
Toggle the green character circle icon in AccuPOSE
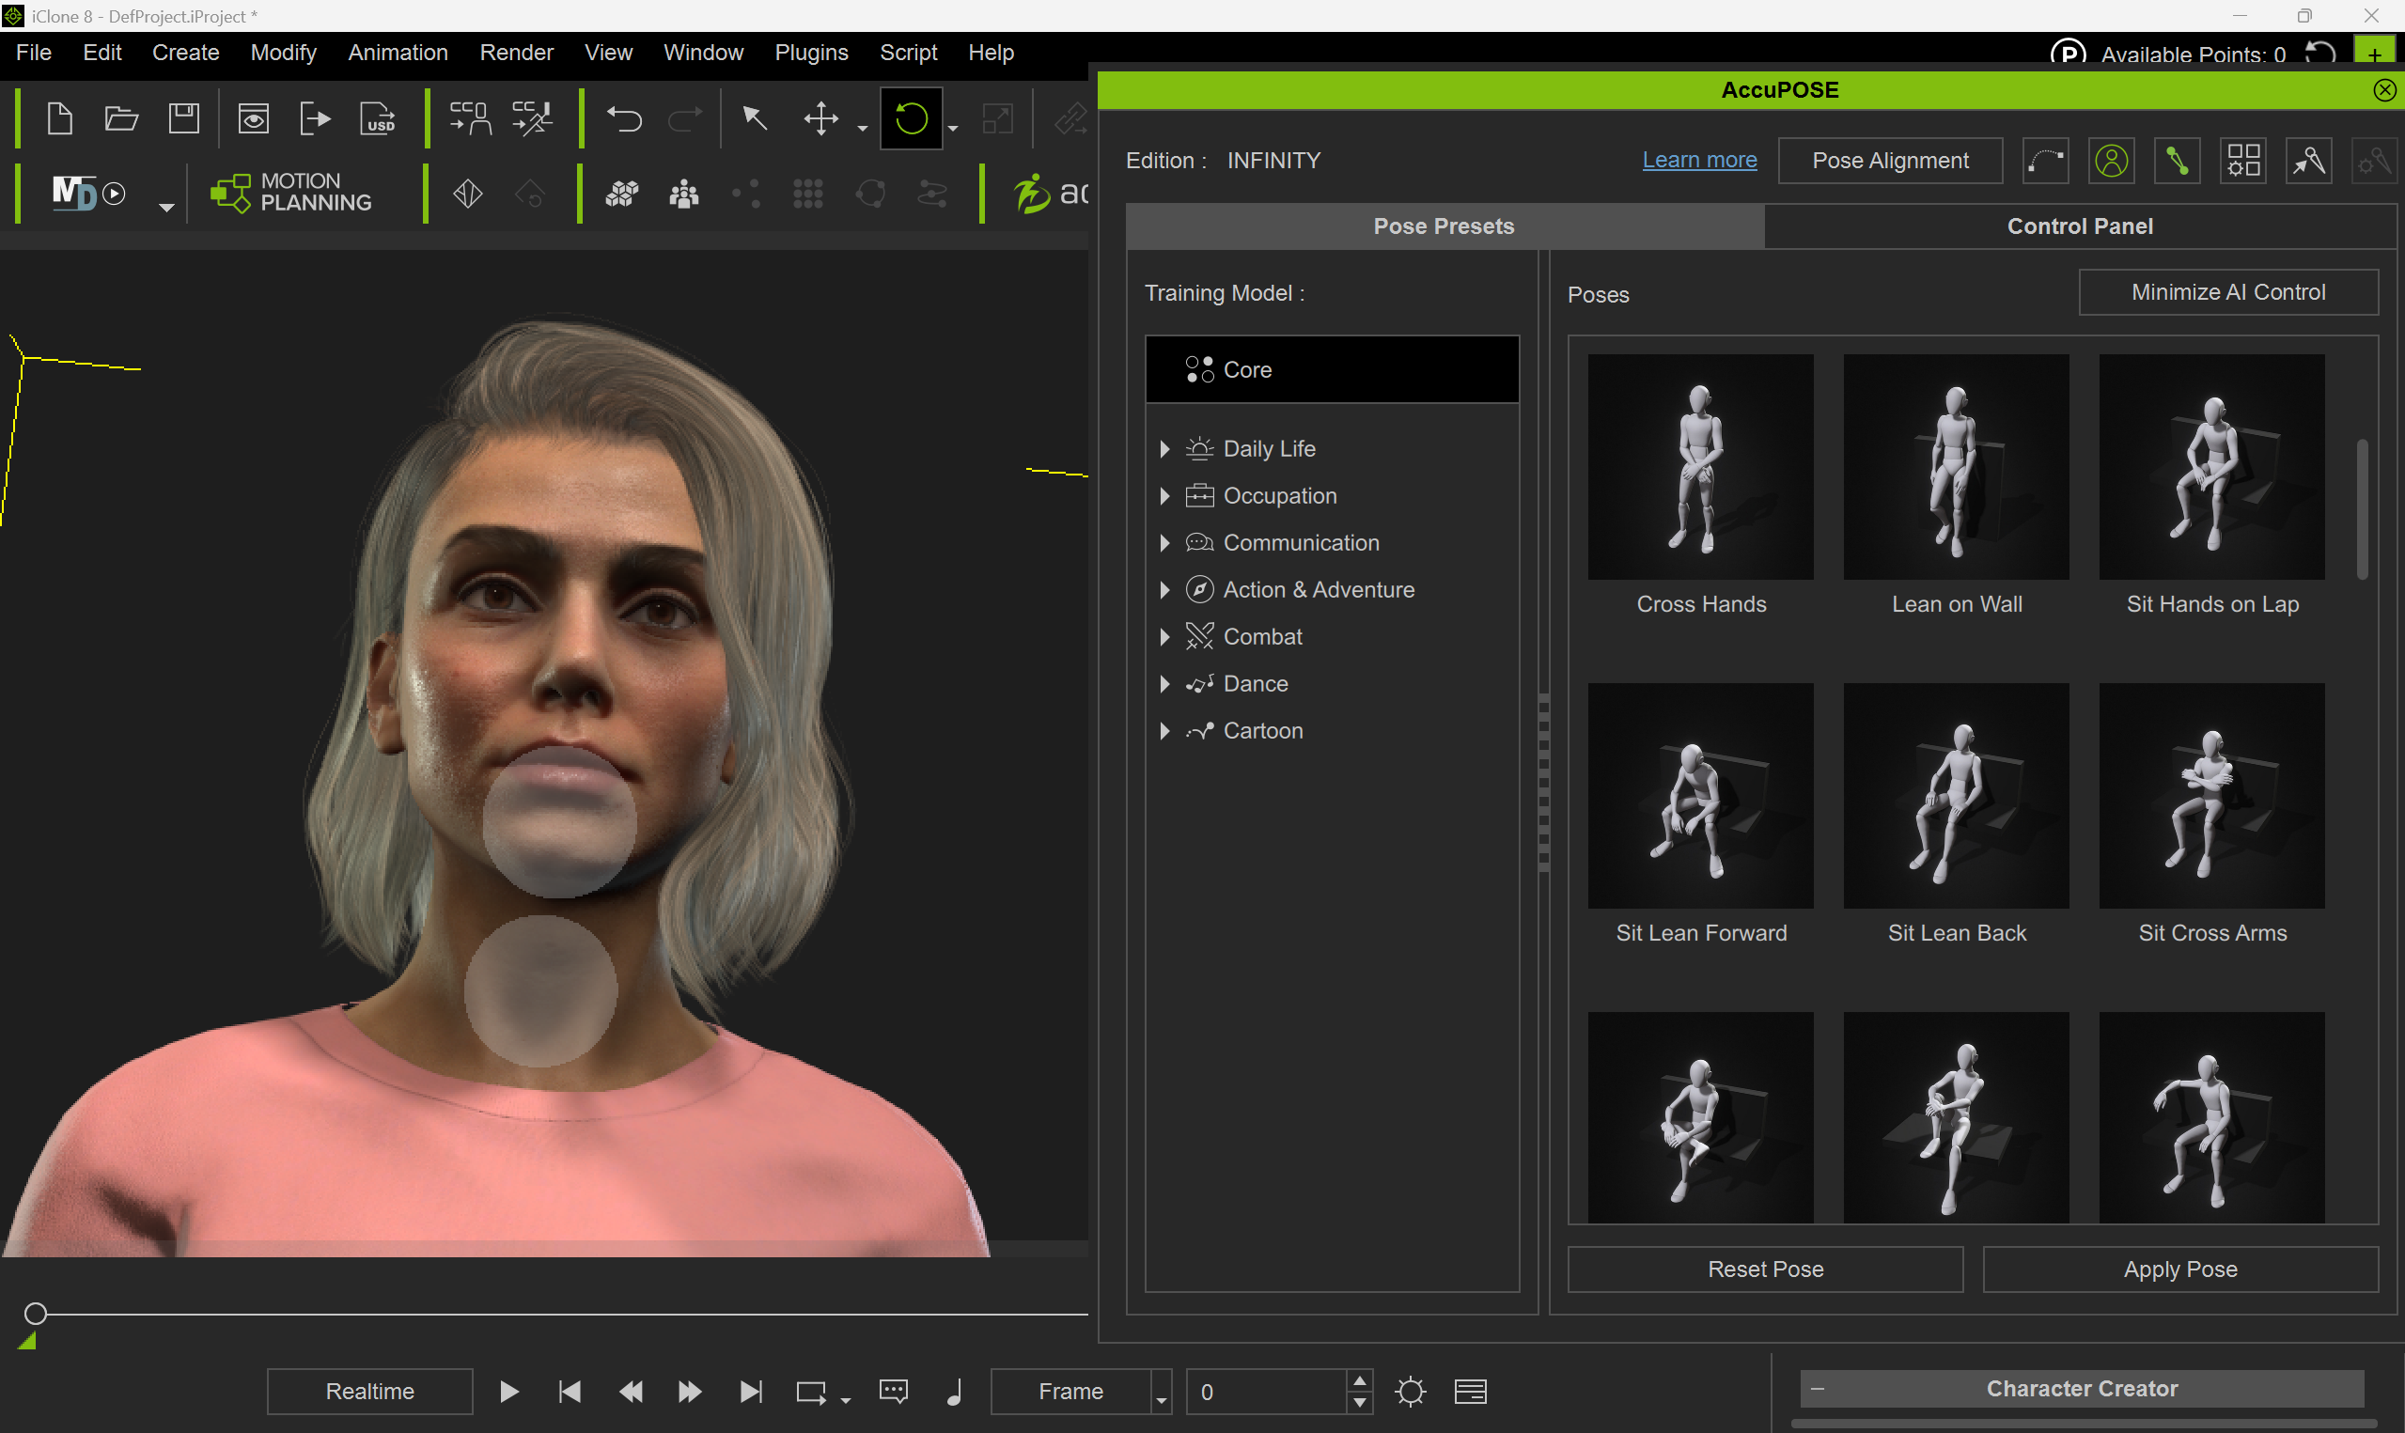point(2112,161)
